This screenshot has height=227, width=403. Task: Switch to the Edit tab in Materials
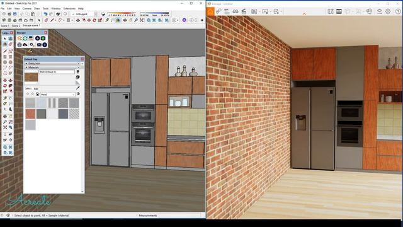(36, 88)
